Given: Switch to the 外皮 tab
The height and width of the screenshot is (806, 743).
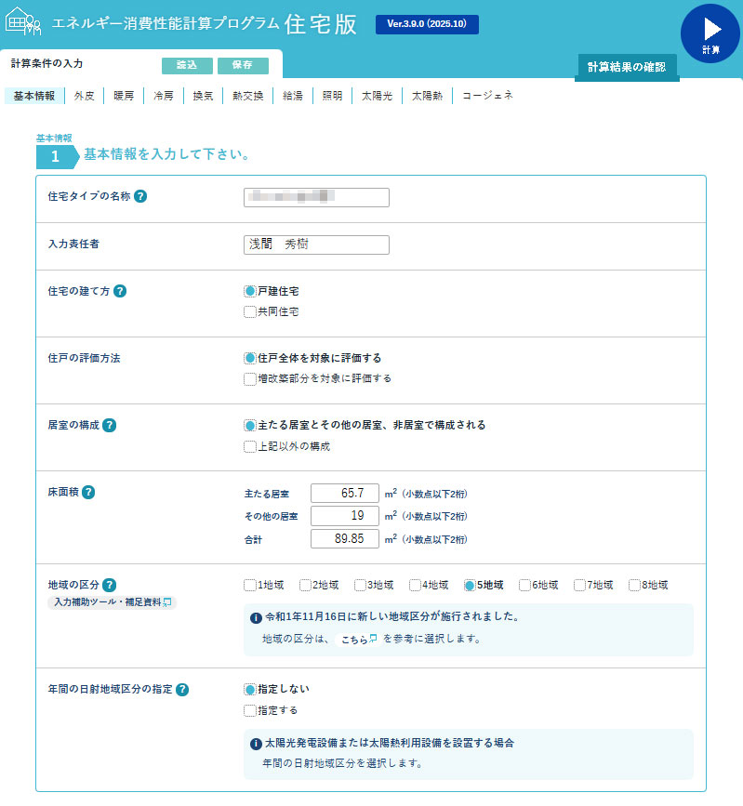Looking at the screenshot, I should click(85, 96).
